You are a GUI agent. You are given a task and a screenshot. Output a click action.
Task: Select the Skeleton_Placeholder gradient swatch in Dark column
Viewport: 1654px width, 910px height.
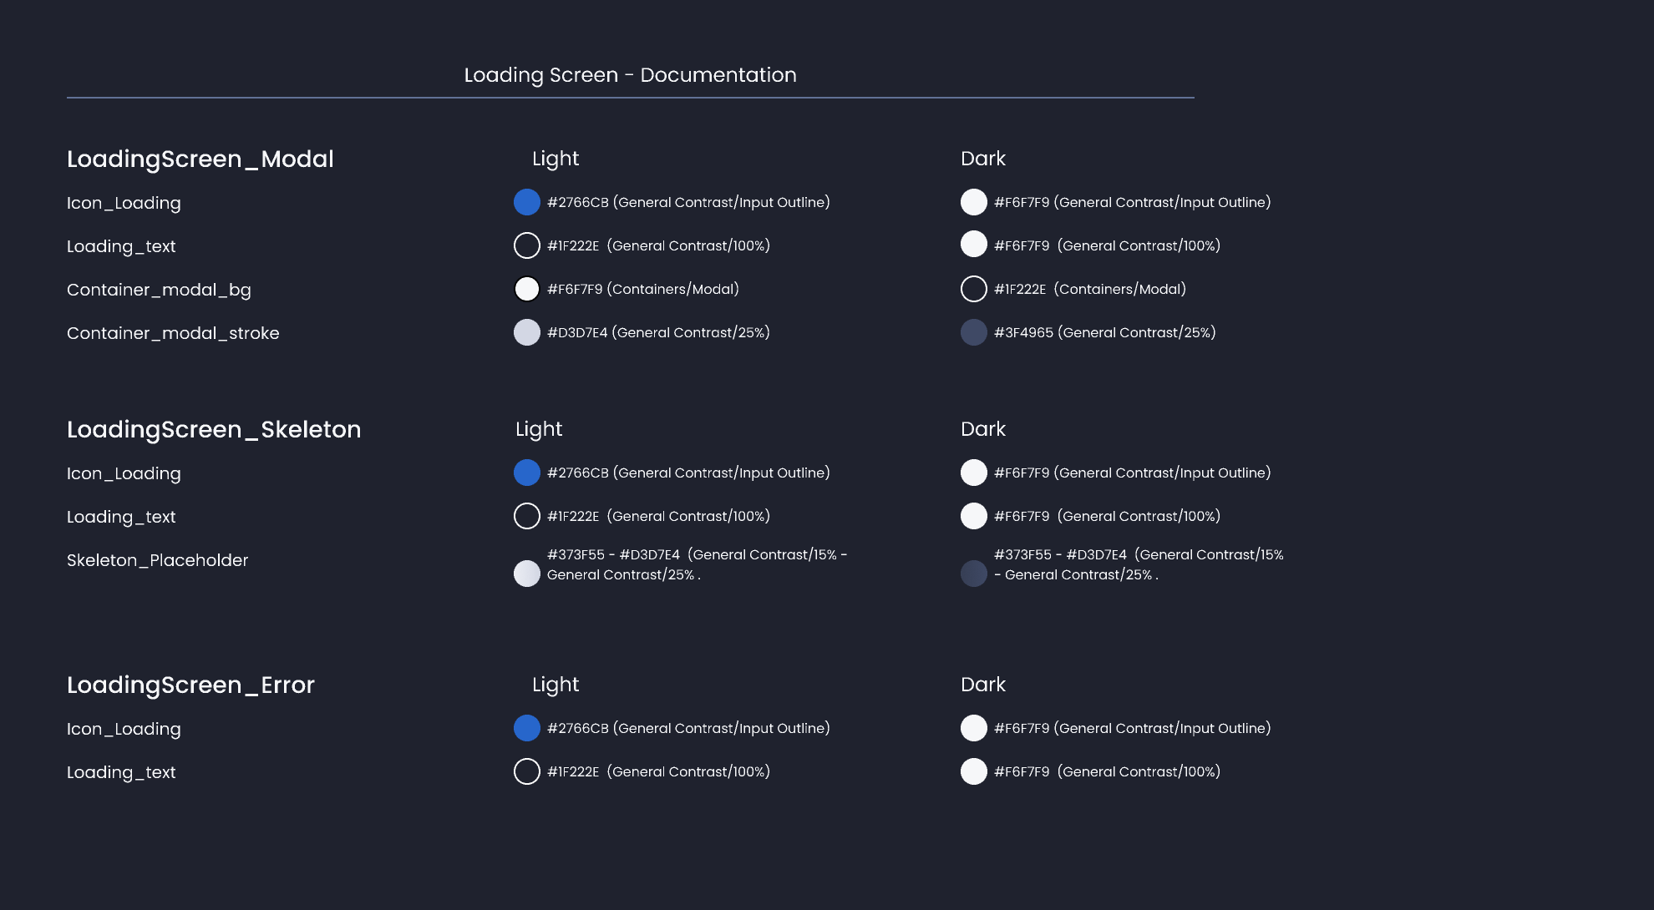click(x=973, y=574)
